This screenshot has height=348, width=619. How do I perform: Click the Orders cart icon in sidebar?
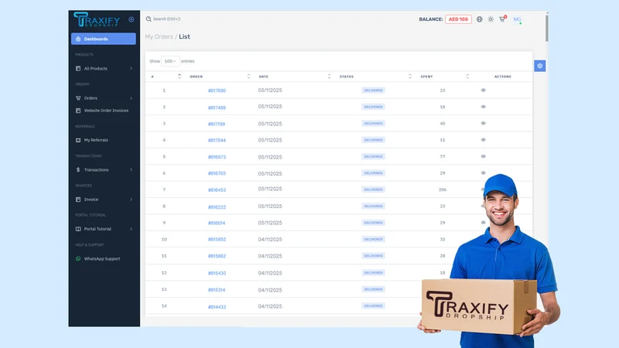[78, 98]
